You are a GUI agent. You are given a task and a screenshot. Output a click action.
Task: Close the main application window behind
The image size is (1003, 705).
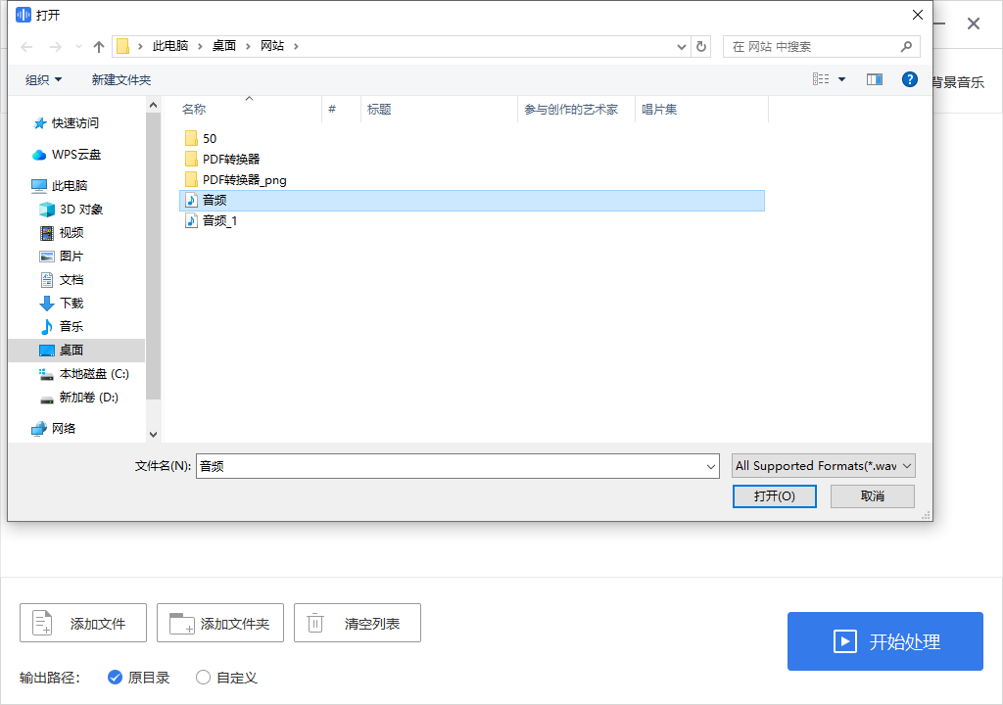pyautogui.click(x=974, y=24)
